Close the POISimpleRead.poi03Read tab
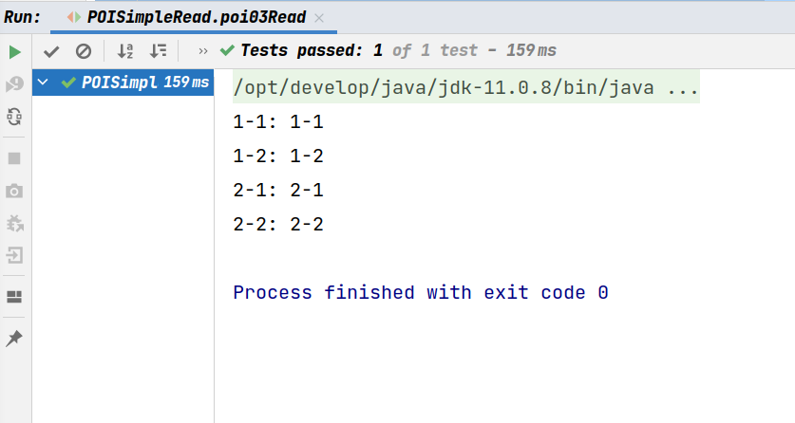Screen dimensions: 795x423 319,18
